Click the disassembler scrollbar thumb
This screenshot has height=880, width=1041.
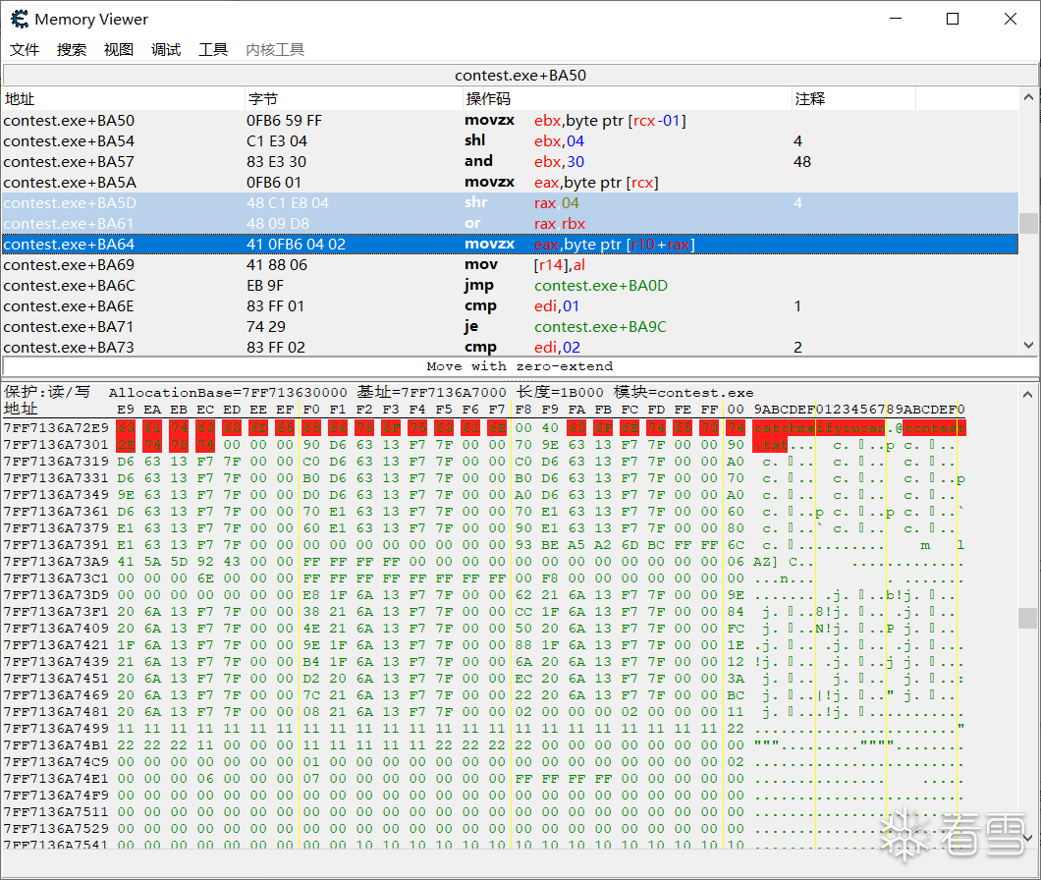1028,223
